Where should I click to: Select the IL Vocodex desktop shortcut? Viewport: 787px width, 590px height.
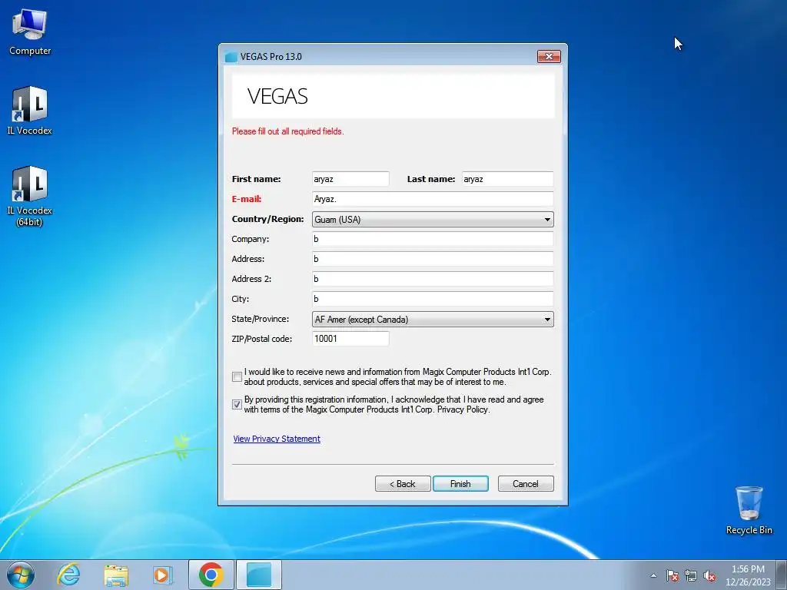pyautogui.click(x=30, y=111)
